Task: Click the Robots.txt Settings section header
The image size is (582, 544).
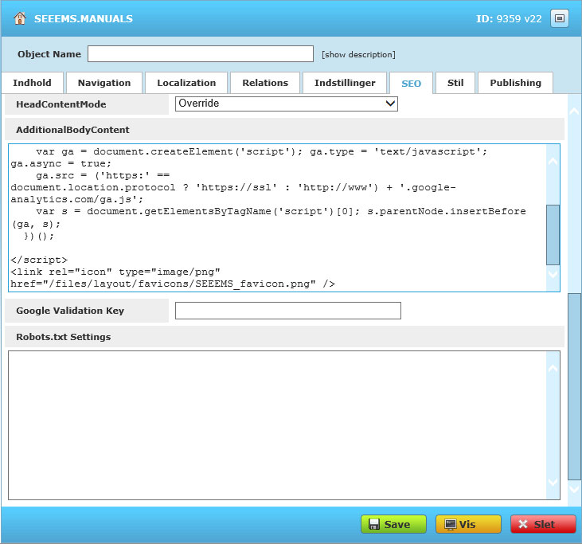Action: click(x=285, y=337)
